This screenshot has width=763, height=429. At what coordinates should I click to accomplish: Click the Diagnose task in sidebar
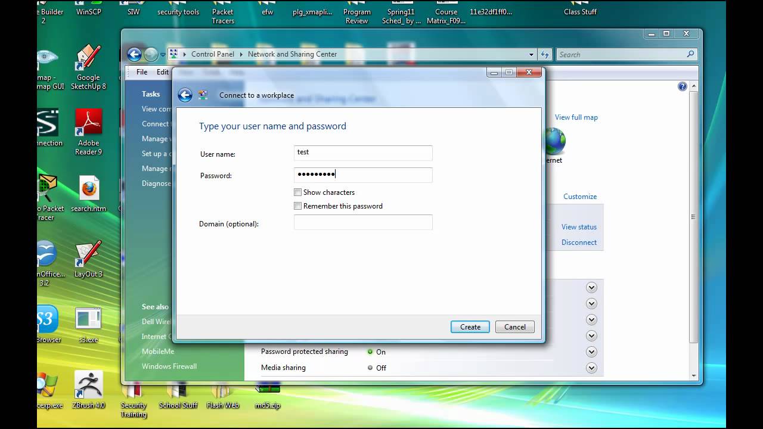pos(157,184)
